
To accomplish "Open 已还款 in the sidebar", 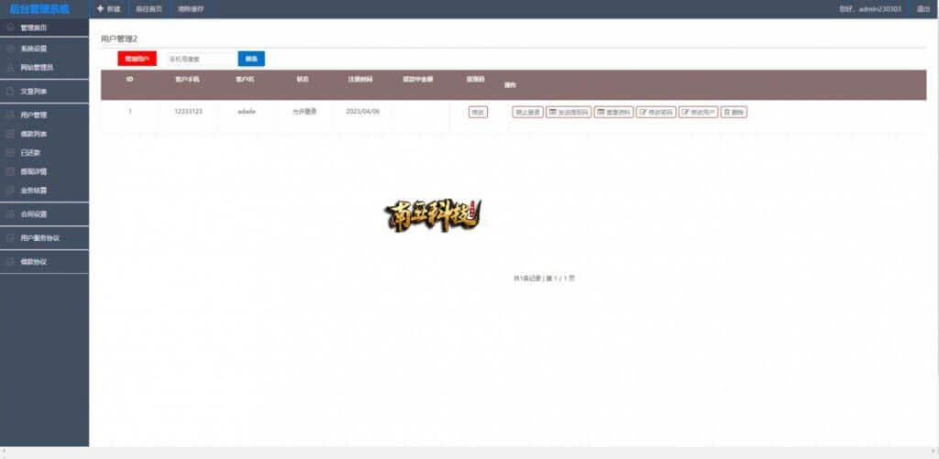I will (x=30, y=152).
